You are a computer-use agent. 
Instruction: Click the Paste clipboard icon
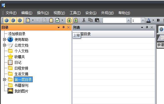97,20
